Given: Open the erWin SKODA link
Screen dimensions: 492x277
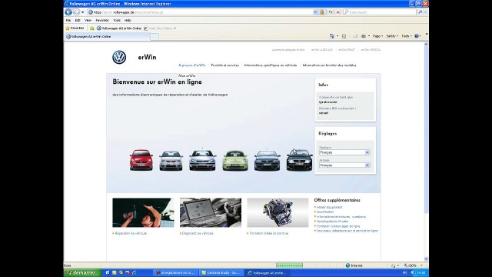Looking at the screenshot, I should (371, 49).
